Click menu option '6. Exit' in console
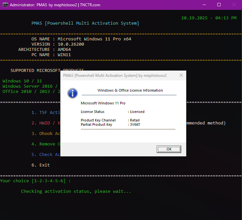 coord(41,165)
